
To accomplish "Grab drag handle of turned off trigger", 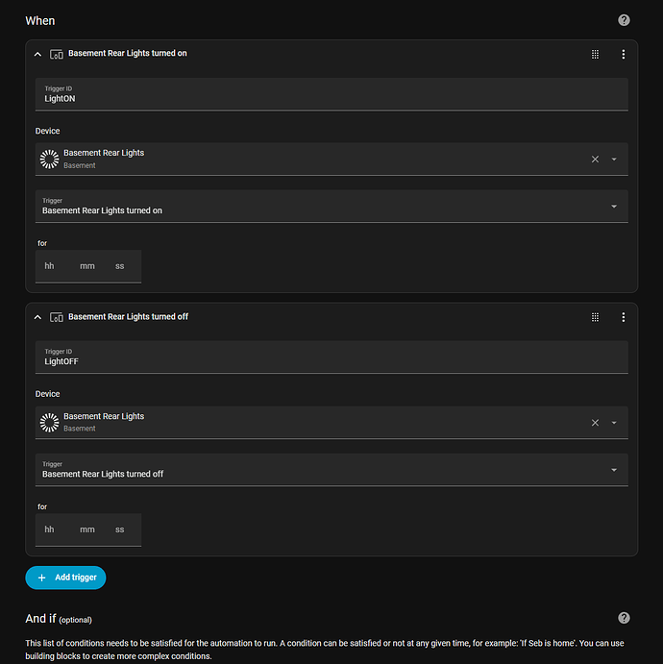I will 595,317.
